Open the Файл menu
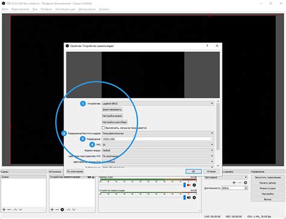The image size is (286, 219). click(x=5, y=9)
